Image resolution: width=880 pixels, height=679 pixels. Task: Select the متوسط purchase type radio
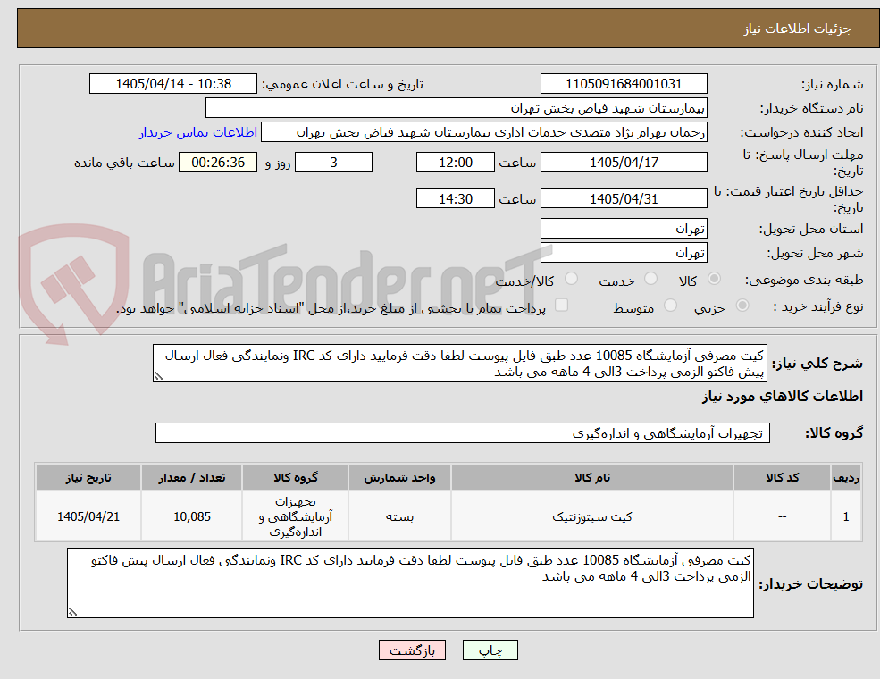pos(670,306)
